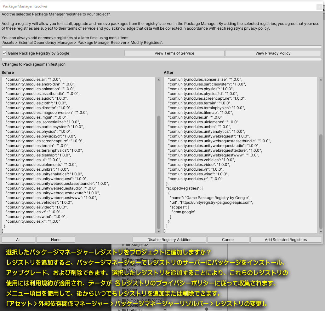Click the unityregistry-pa.googleapis.com url line
The image size is (325, 311).
point(211,202)
